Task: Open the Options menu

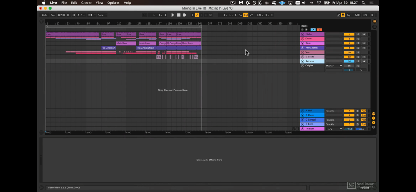Action: [113, 2]
